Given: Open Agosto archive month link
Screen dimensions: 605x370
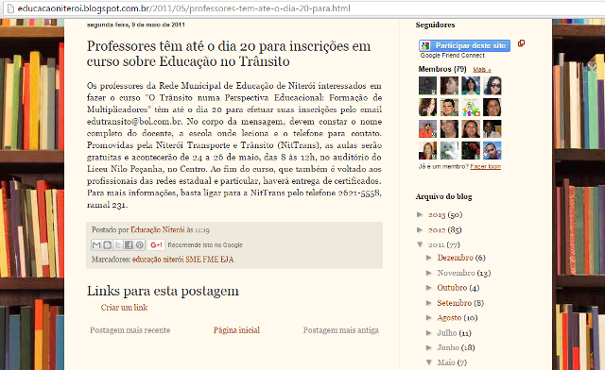Looking at the screenshot, I should 449,318.
